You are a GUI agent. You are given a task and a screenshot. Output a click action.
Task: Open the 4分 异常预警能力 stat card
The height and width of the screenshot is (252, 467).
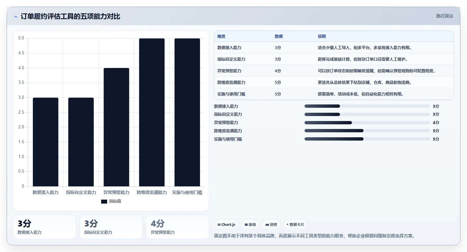[x=177, y=227]
